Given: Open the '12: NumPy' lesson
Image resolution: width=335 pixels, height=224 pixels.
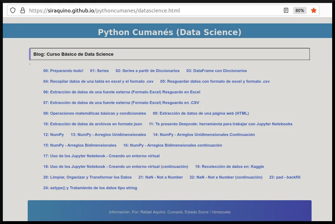Looking at the screenshot, I should (x=54, y=135).
